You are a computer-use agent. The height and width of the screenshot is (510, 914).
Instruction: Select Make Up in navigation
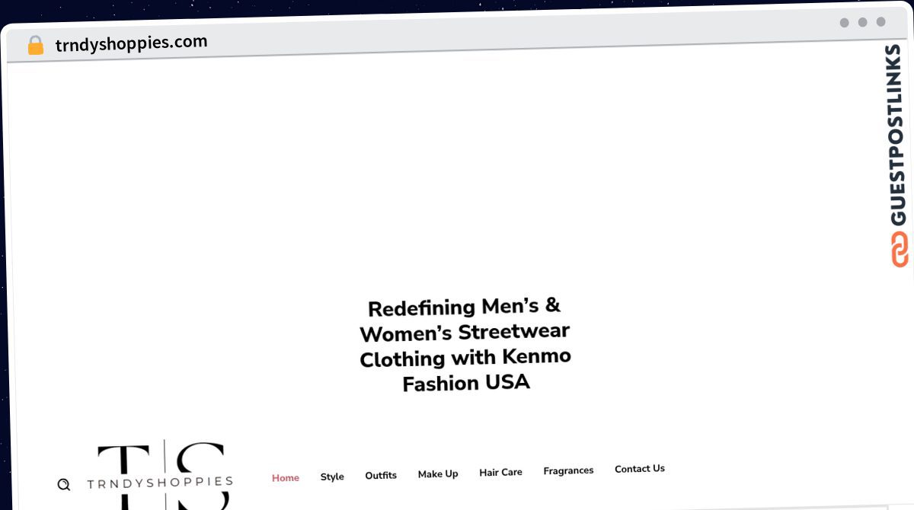pos(438,473)
